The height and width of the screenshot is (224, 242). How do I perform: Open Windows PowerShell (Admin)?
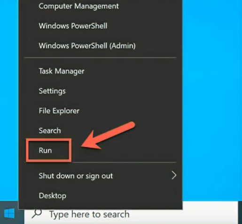(x=100, y=46)
